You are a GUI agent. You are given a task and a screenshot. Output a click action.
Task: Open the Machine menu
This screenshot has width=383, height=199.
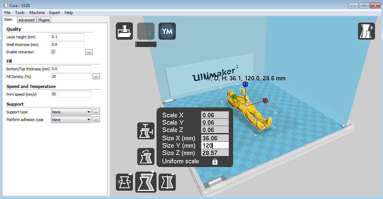(x=37, y=13)
